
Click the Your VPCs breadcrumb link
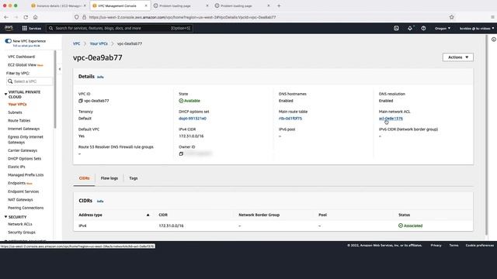tap(99, 43)
